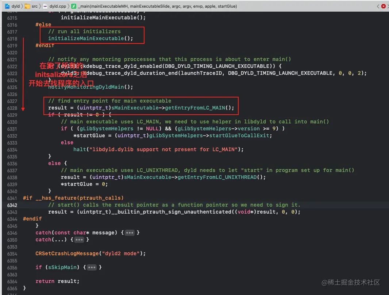The image size is (389, 295).
Task: Click LC_UNIXTHREAD comment on line 6337
Action: 207,170
